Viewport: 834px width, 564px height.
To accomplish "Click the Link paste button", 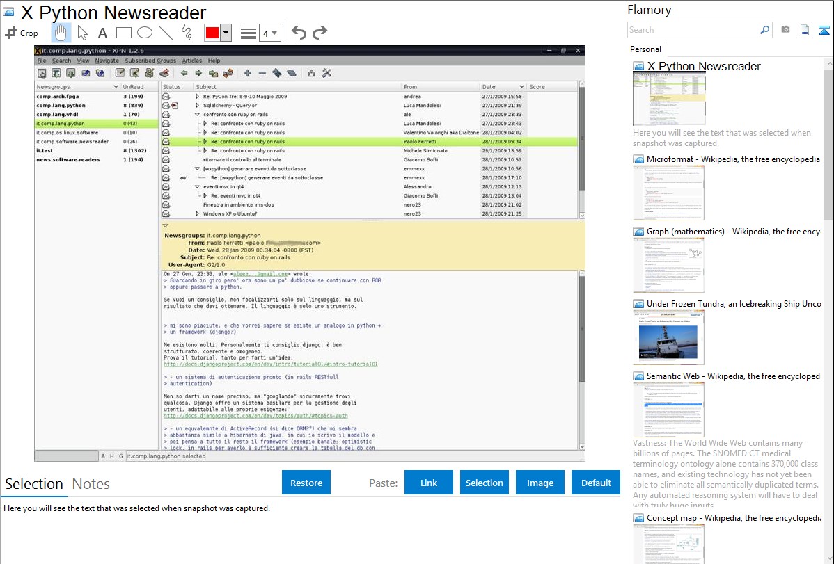I will pos(429,483).
